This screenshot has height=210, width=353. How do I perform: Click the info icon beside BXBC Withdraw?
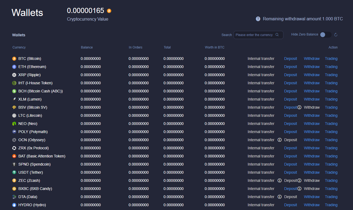(x=299, y=189)
